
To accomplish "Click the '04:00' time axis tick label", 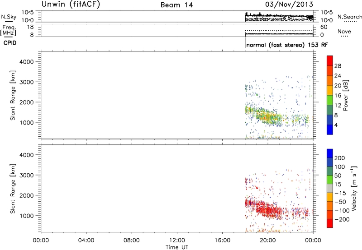I will pyautogui.click(x=86, y=241).
